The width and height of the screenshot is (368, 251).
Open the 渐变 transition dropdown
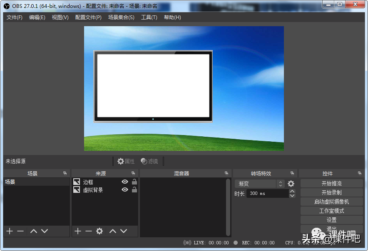tap(260, 184)
